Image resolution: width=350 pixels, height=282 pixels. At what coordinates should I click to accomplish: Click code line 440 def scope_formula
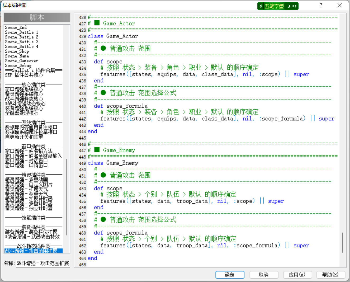[121, 106]
